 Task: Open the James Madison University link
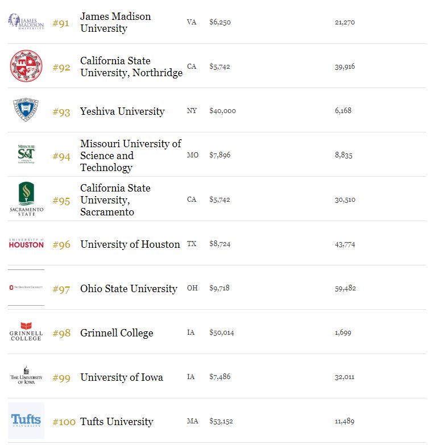[x=115, y=22]
